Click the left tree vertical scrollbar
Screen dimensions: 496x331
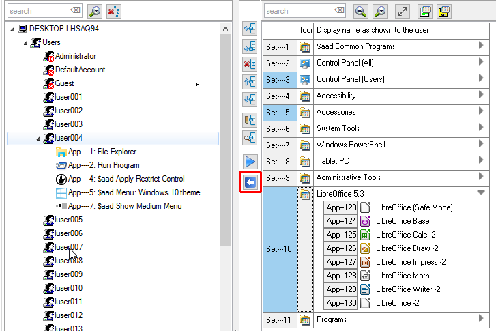coord(226,136)
